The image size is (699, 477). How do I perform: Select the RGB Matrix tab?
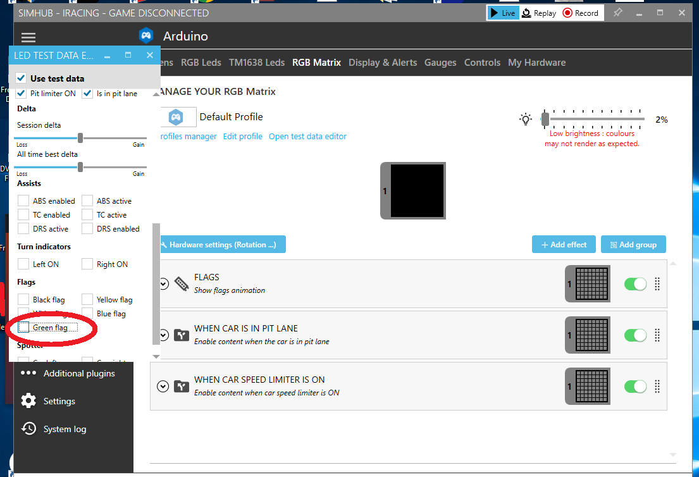pos(316,63)
